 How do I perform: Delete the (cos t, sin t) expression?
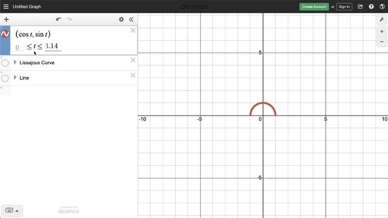pos(133,30)
